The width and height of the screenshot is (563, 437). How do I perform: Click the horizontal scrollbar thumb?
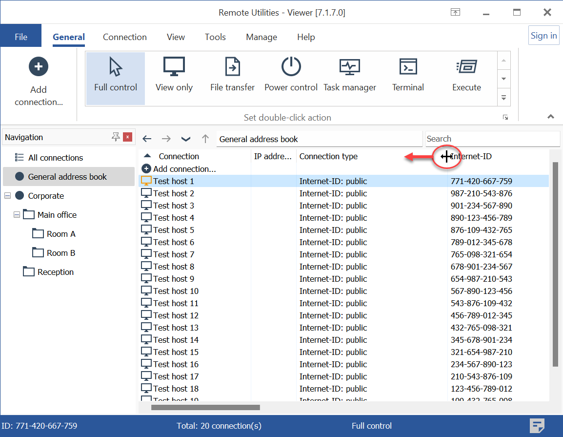point(205,407)
